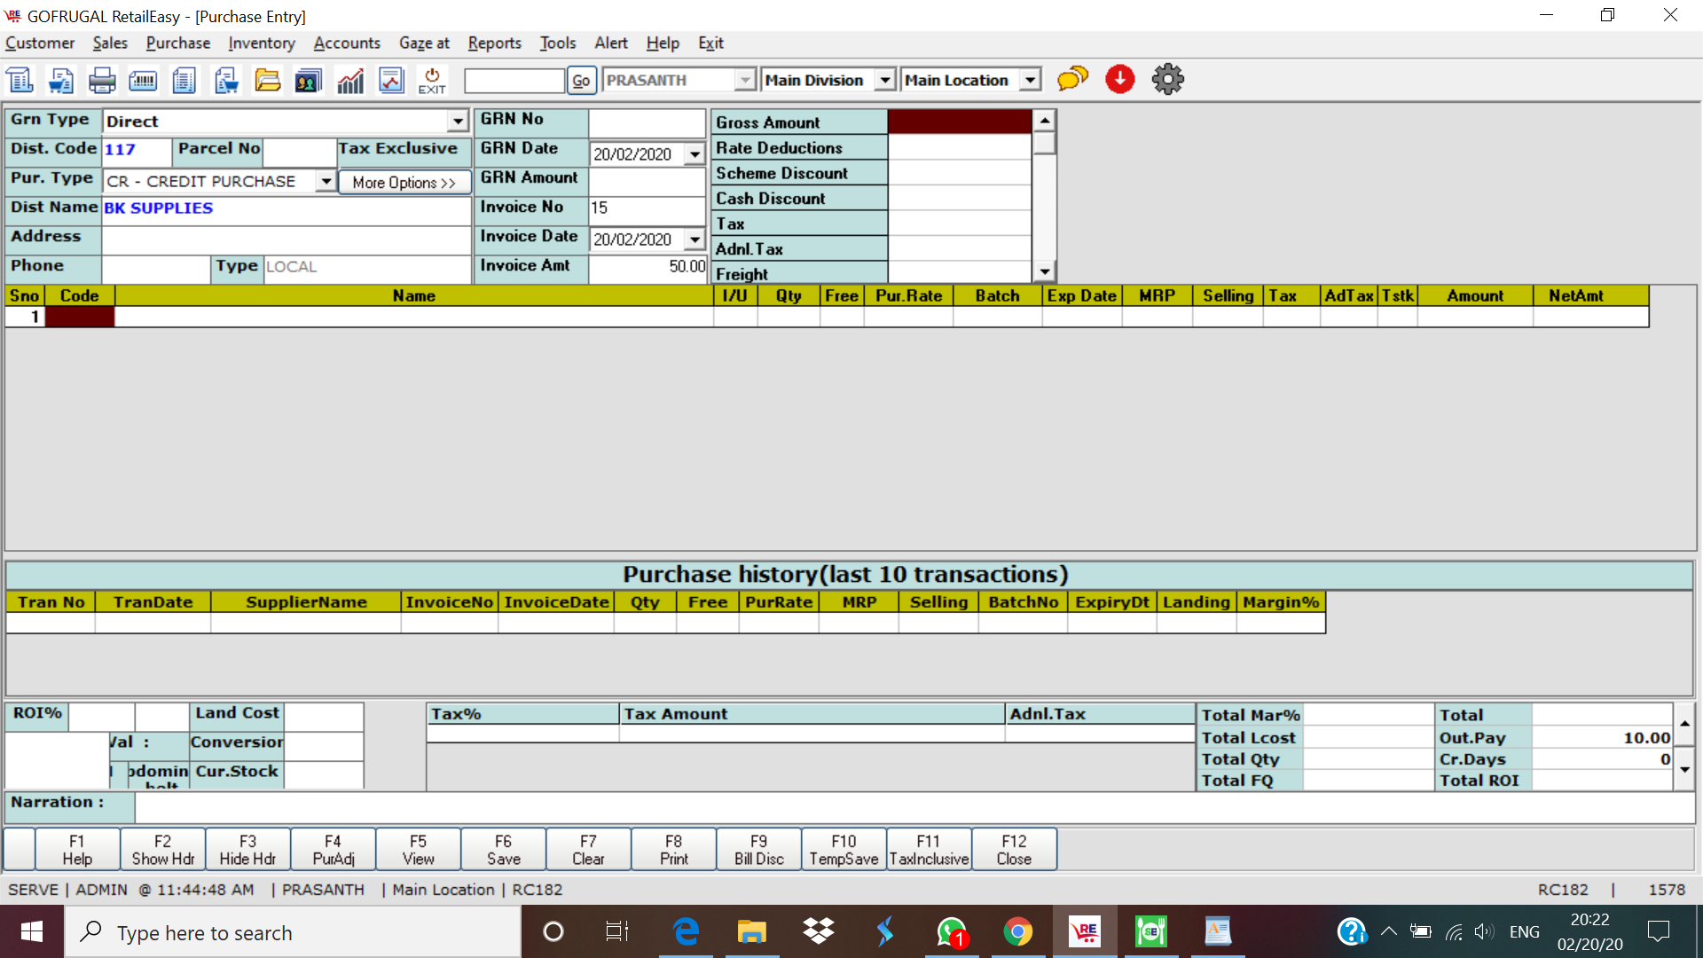Click the barcode icon in toolbar
This screenshot has height=958, width=1703.
click(143, 81)
